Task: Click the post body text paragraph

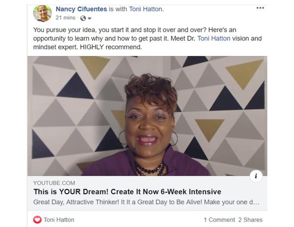Action: pyautogui.click(x=147, y=38)
